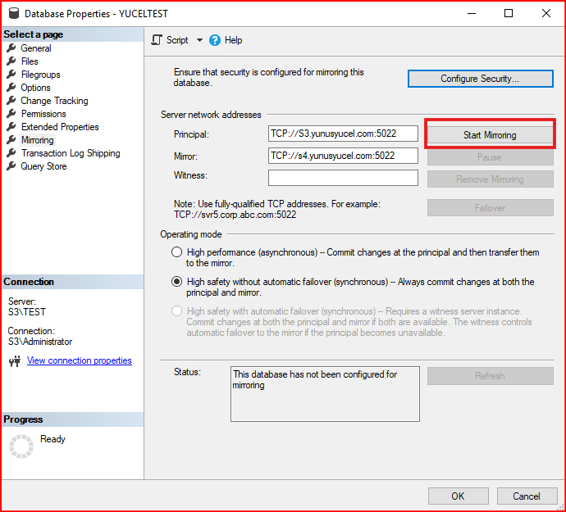566x512 pixels.
Task: Expand the Script dropdown arrow
Action: pyautogui.click(x=199, y=40)
